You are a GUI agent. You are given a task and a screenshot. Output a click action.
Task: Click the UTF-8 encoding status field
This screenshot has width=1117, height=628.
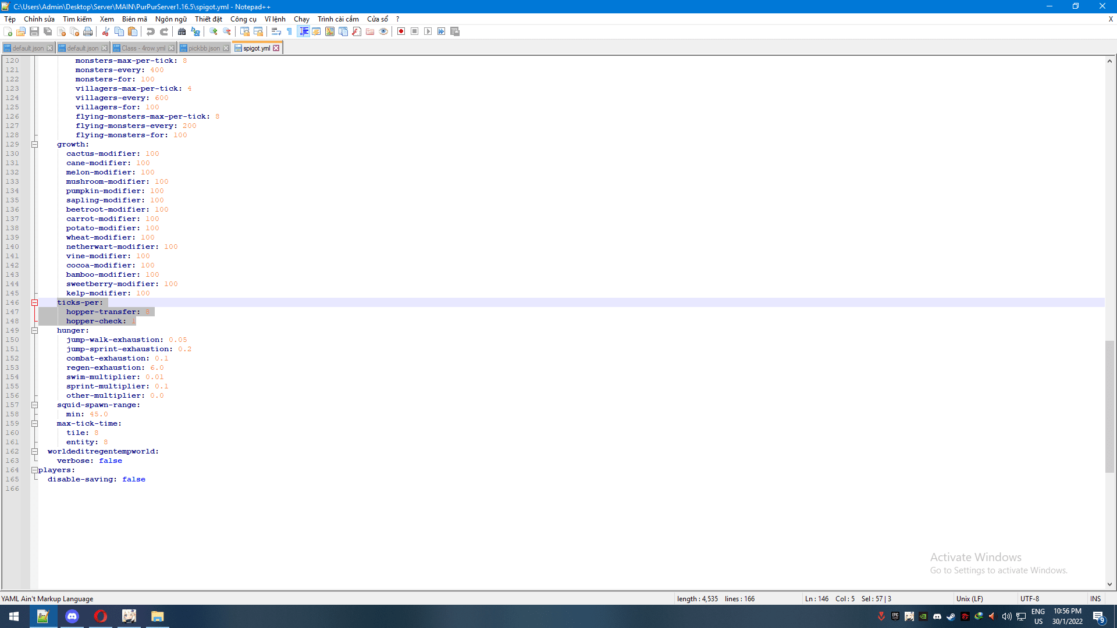pos(1029,598)
